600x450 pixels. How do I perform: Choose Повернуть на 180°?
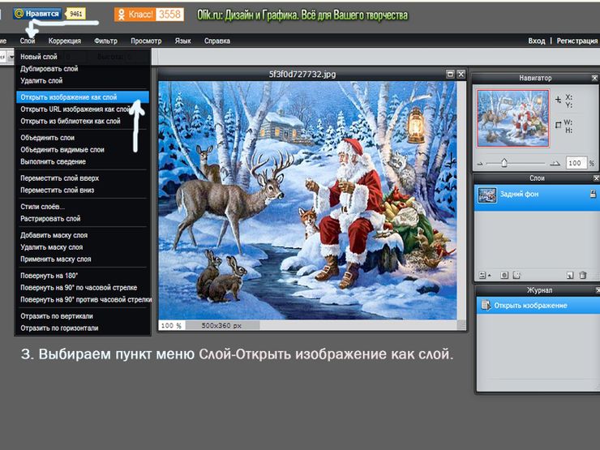tap(82, 276)
